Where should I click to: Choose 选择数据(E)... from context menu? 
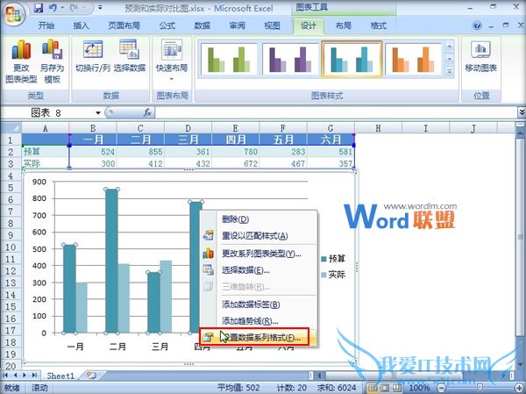click(x=259, y=270)
